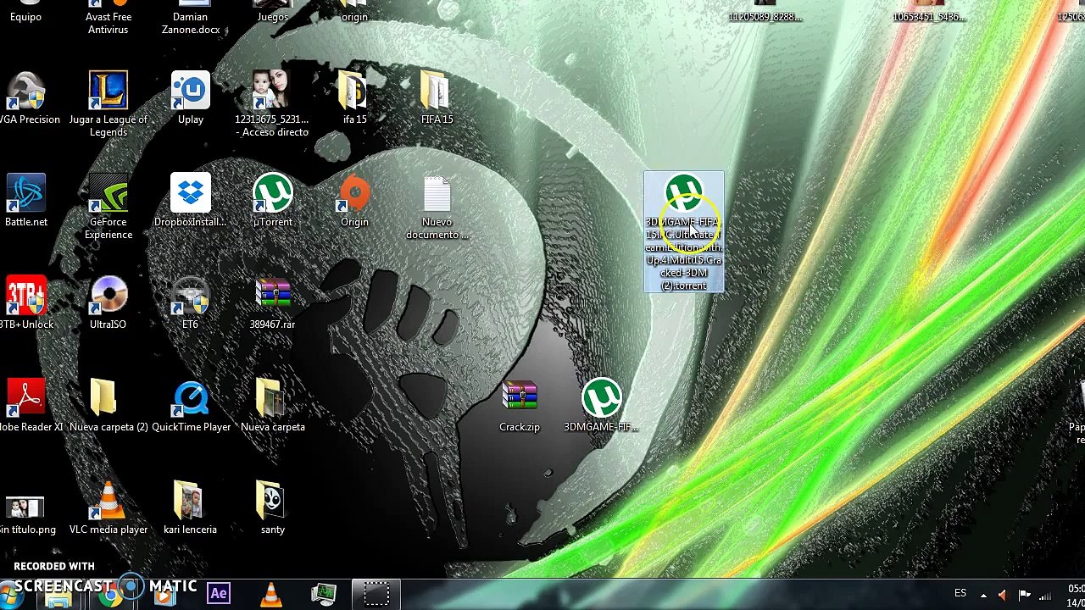Open the taskbar clock
Image resolution: width=1085 pixels, height=610 pixels.
(x=1074, y=595)
